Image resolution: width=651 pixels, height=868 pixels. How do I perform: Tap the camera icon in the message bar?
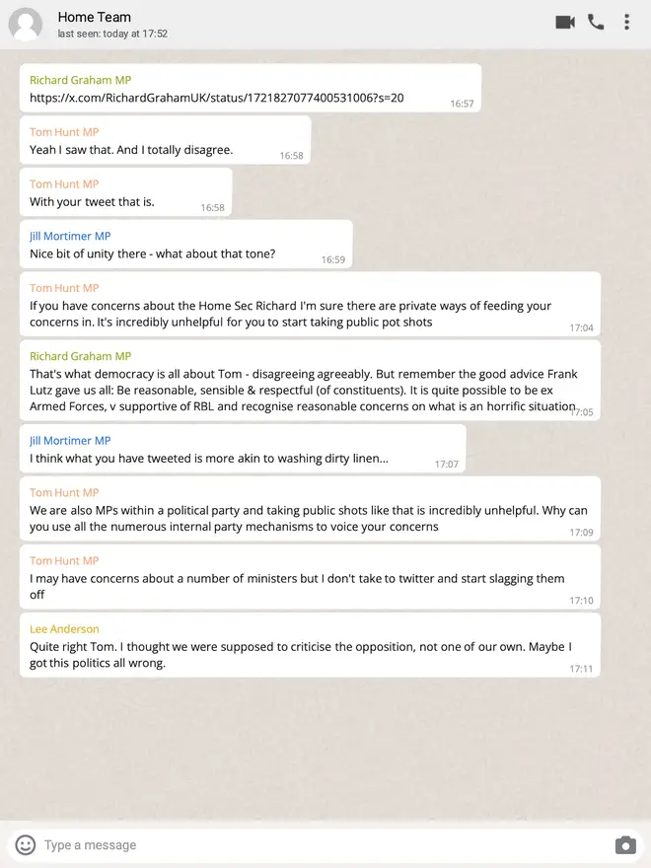tap(625, 845)
